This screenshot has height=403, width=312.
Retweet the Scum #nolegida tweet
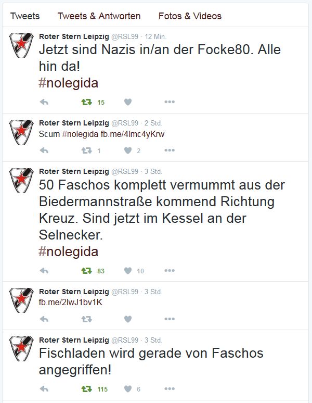(x=86, y=150)
